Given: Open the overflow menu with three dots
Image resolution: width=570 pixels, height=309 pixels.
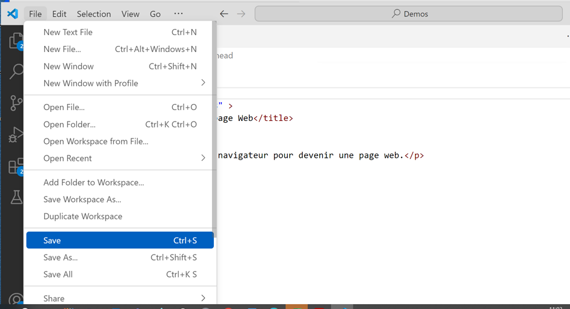Looking at the screenshot, I should (x=178, y=13).
